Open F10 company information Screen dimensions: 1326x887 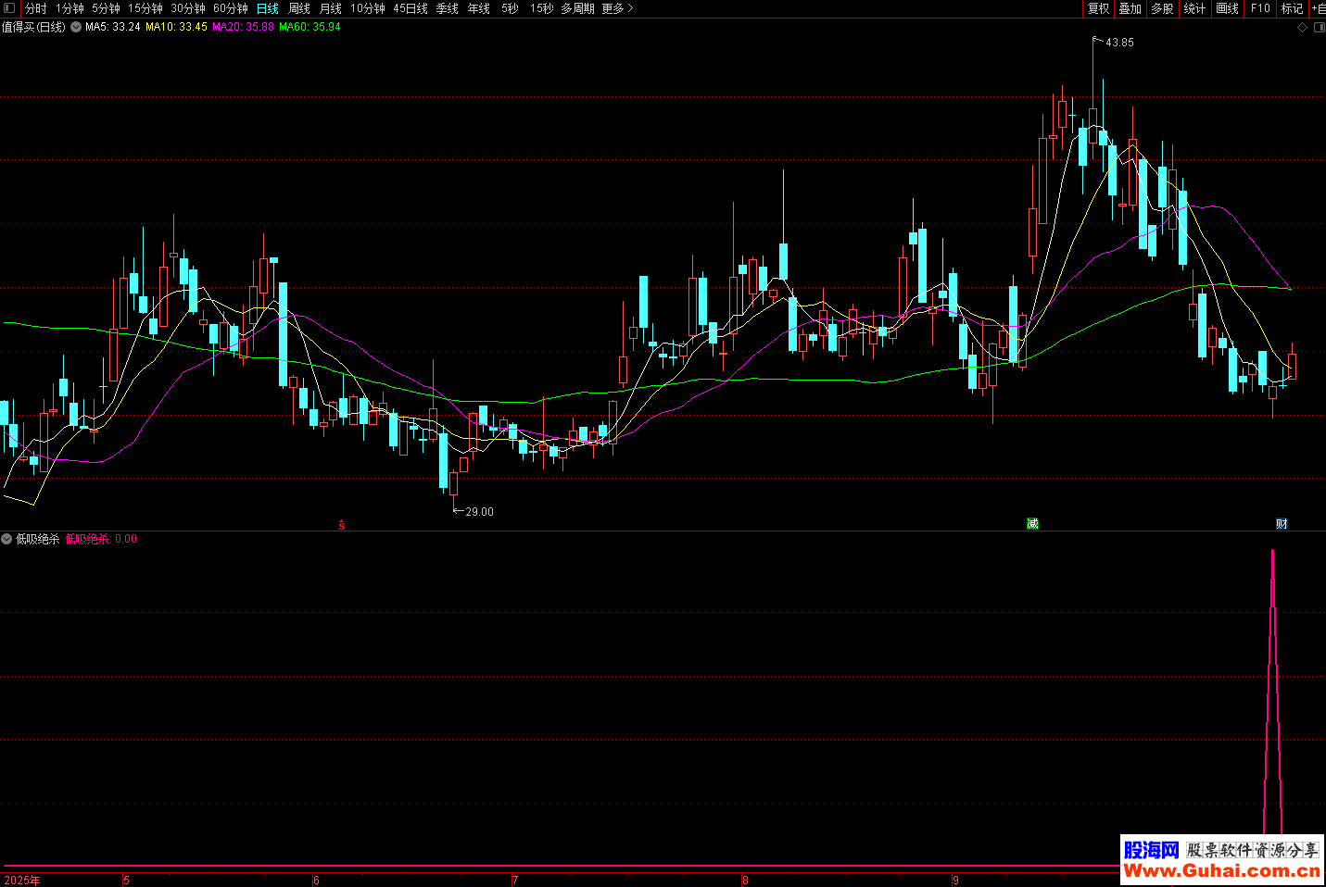[1260, 8]
